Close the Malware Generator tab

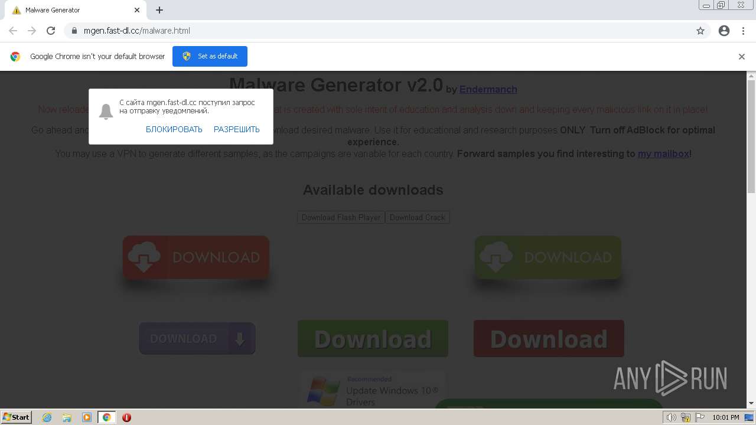coord(137,10)
